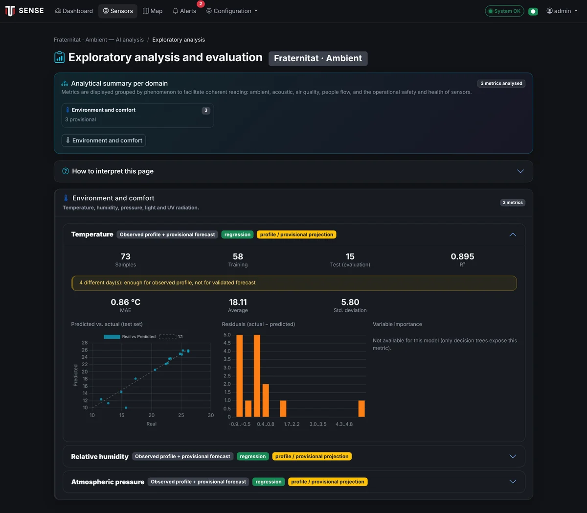Open the Map page

click(153, 11)
